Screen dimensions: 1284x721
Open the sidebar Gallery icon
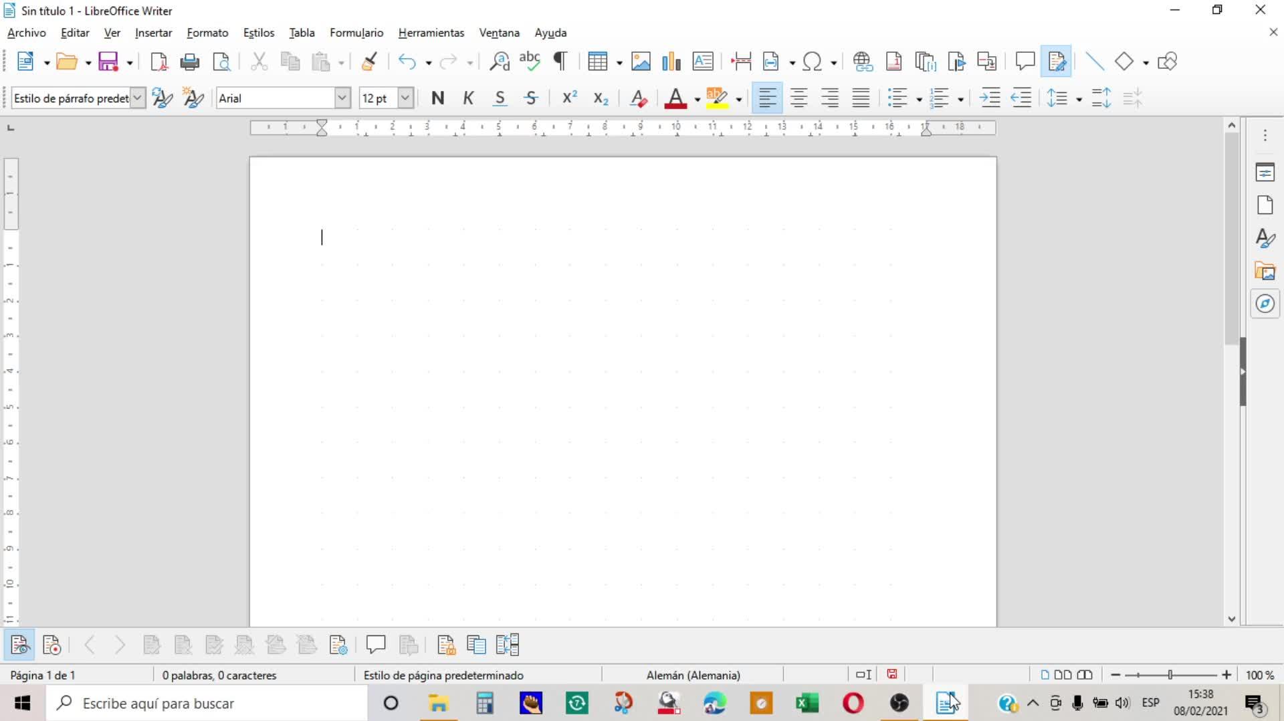click(x=1265, y=271)
